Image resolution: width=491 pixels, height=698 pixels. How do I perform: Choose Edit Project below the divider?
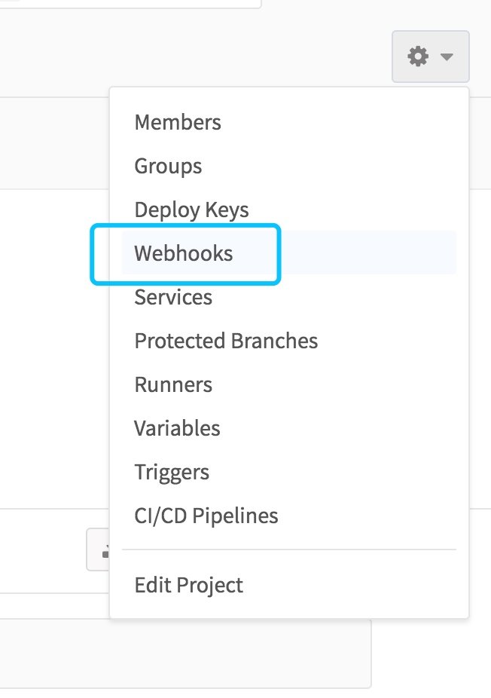click(188, 585)
